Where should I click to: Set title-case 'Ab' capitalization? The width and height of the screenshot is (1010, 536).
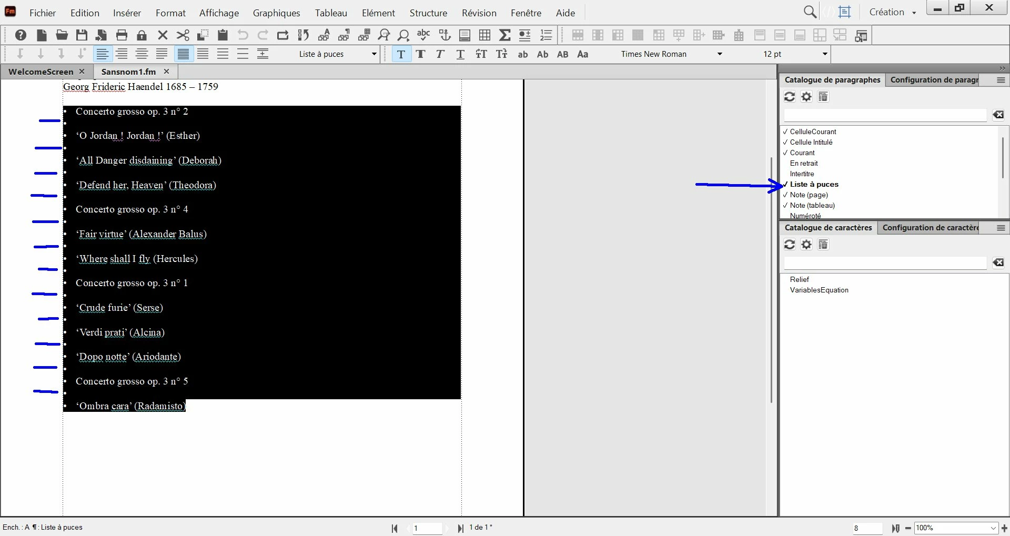(542, 54)
